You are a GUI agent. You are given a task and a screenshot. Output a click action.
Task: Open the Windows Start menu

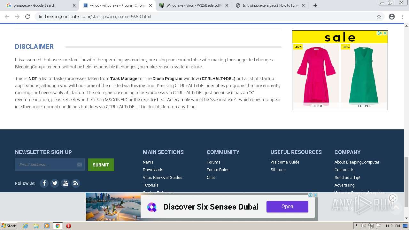coord(9,226)
